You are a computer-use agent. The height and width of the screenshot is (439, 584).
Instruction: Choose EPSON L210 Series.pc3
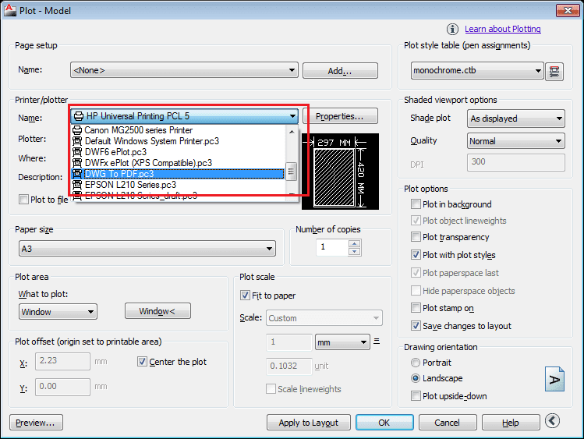tap(178, 185)
